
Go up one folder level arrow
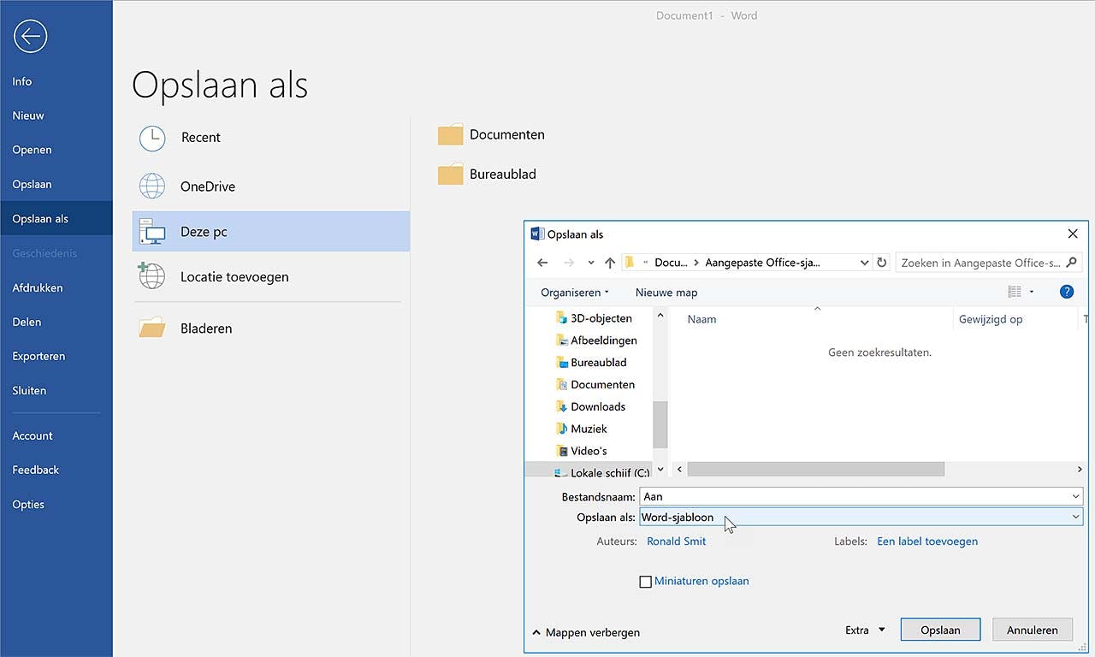tap(609, 263)
